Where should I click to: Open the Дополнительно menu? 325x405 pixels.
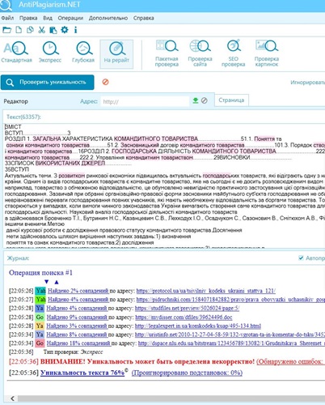click(108, 18)
